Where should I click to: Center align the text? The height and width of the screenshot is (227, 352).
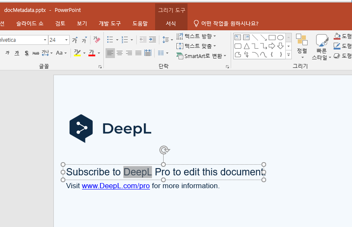point(120,53)
